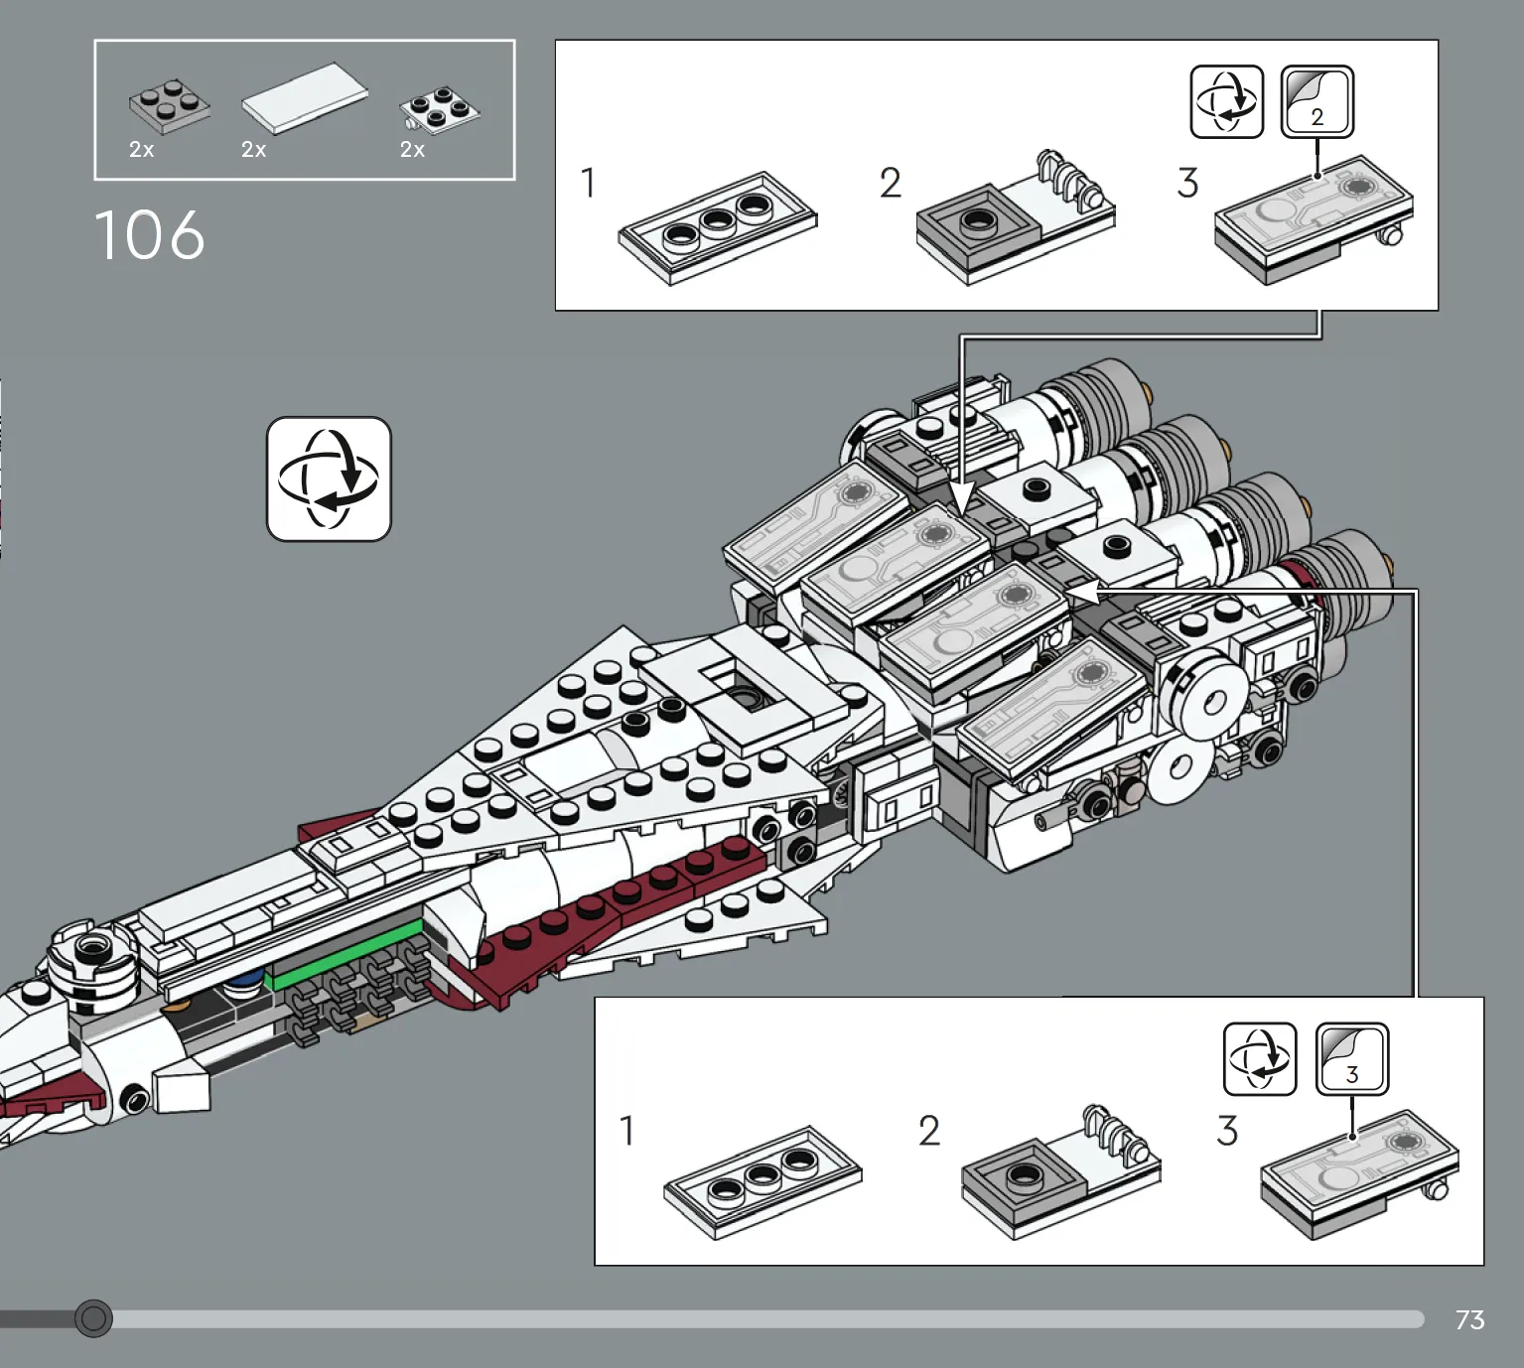Click upper sub-build step 1 plate image
Viewport: 1524px width, 1368px height.
[x=717, y=229]
